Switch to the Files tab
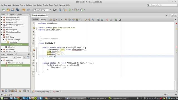Screen dimensions: 178x100 [20, 15]
